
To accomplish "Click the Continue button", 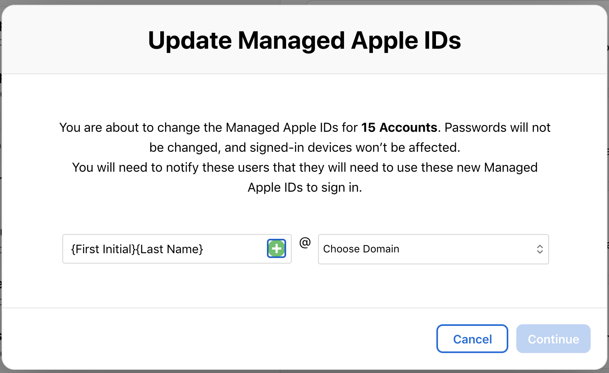I will (x=553, y=339).
